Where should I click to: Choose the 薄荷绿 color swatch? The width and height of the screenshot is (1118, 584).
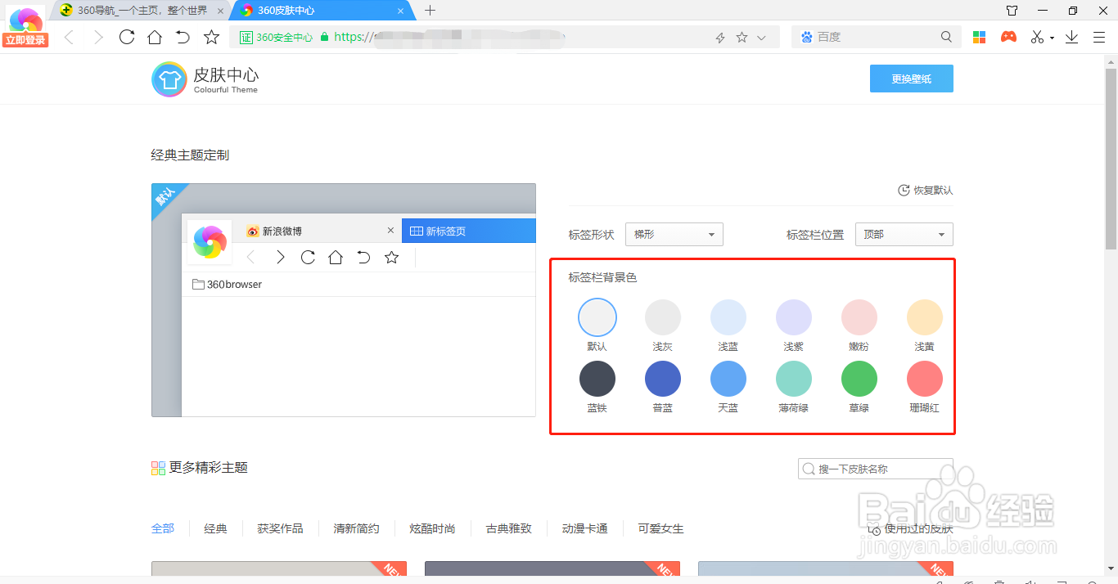pyautogui.click(x=794, y=379)
